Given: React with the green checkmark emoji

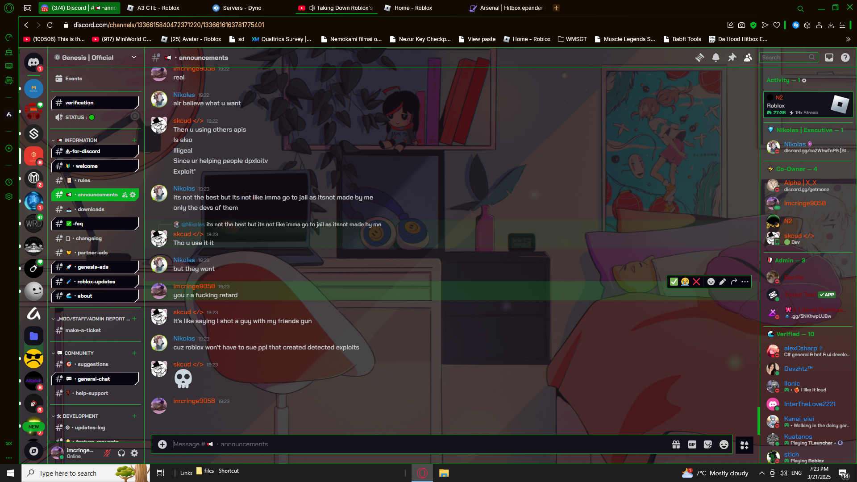Looking at the screenshot, I should [674, 282].
